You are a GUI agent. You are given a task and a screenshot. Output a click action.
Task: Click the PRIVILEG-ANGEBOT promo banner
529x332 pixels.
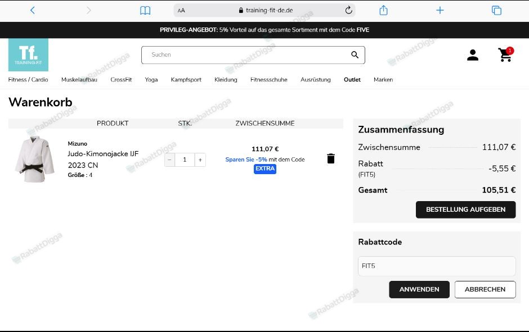click(x=264, y=30)
